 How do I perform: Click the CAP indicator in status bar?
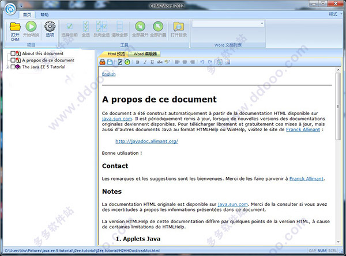click(x=312, y=250)
